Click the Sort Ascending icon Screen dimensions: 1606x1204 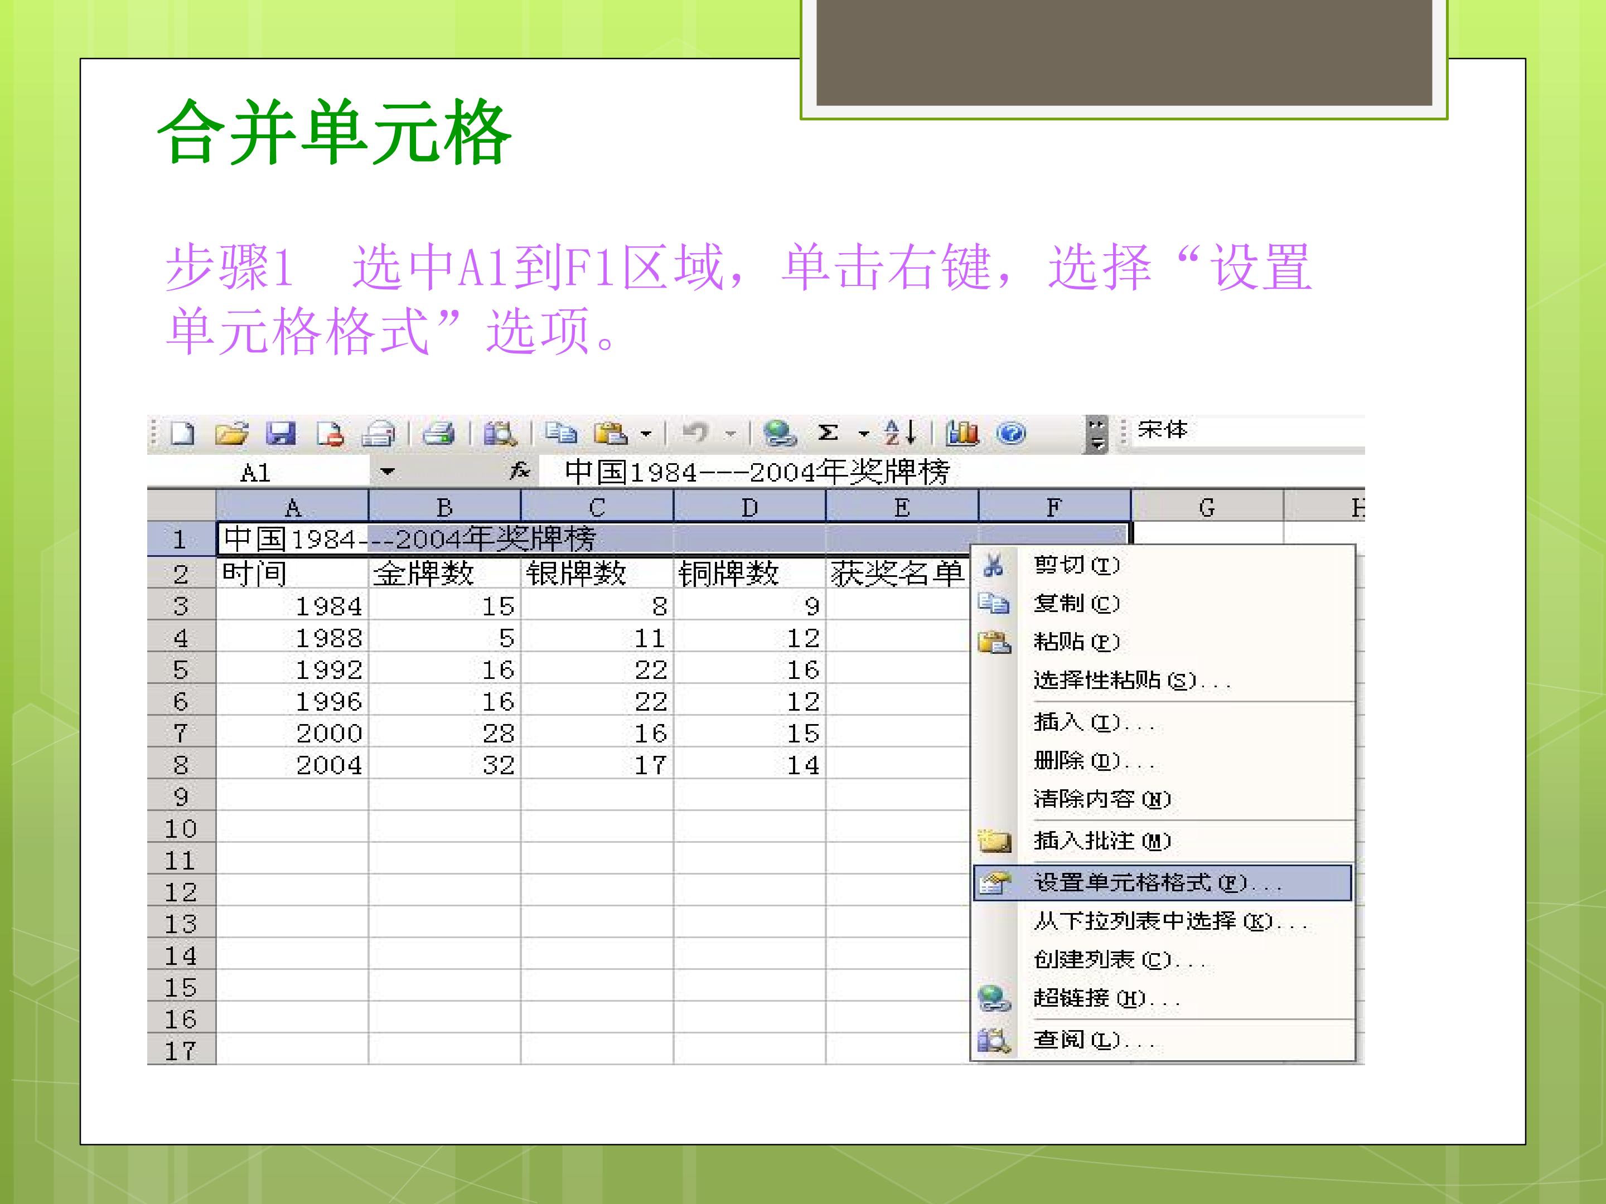(x=900, y=433)
